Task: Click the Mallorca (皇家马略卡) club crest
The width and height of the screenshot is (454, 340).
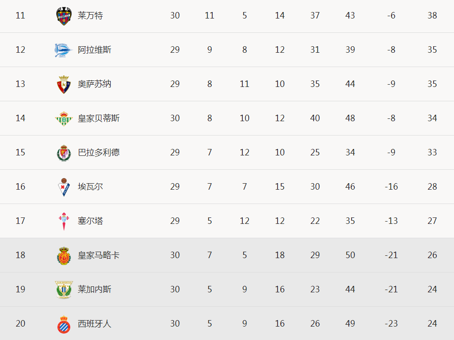Action: (64, 255)
